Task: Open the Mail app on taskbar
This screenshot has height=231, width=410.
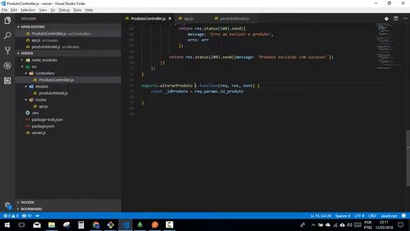Action: click(x=37, y=225)
